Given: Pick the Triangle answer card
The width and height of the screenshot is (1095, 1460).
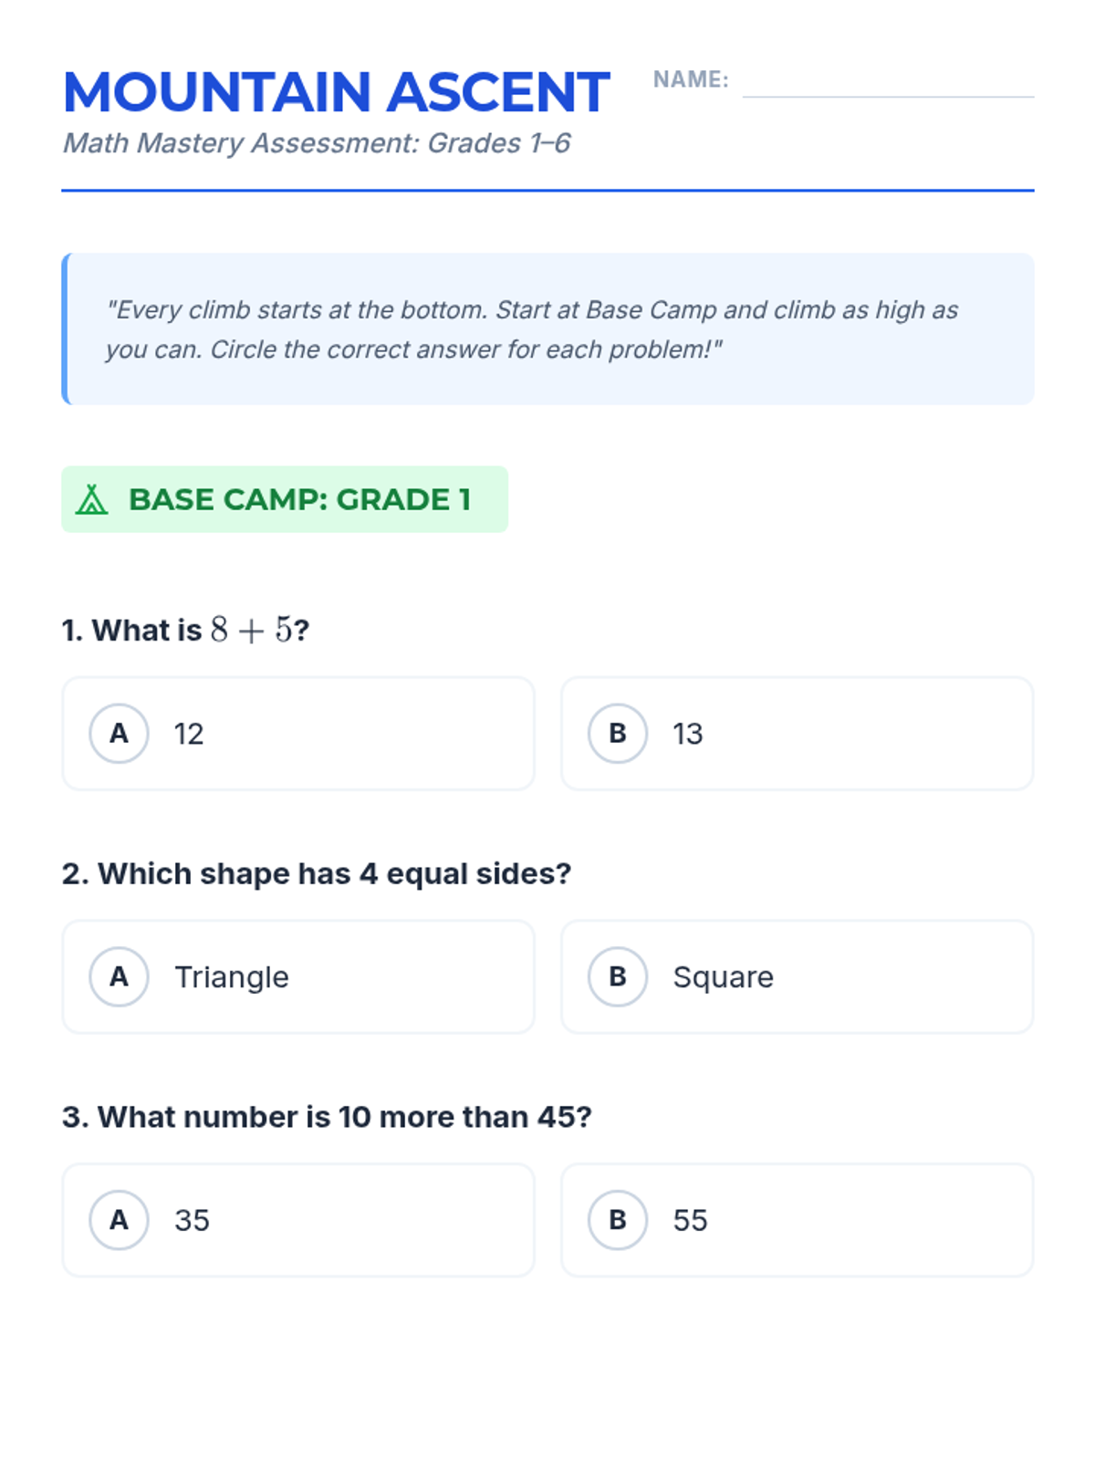Looking at the screenshot, I should click(298, 977).
